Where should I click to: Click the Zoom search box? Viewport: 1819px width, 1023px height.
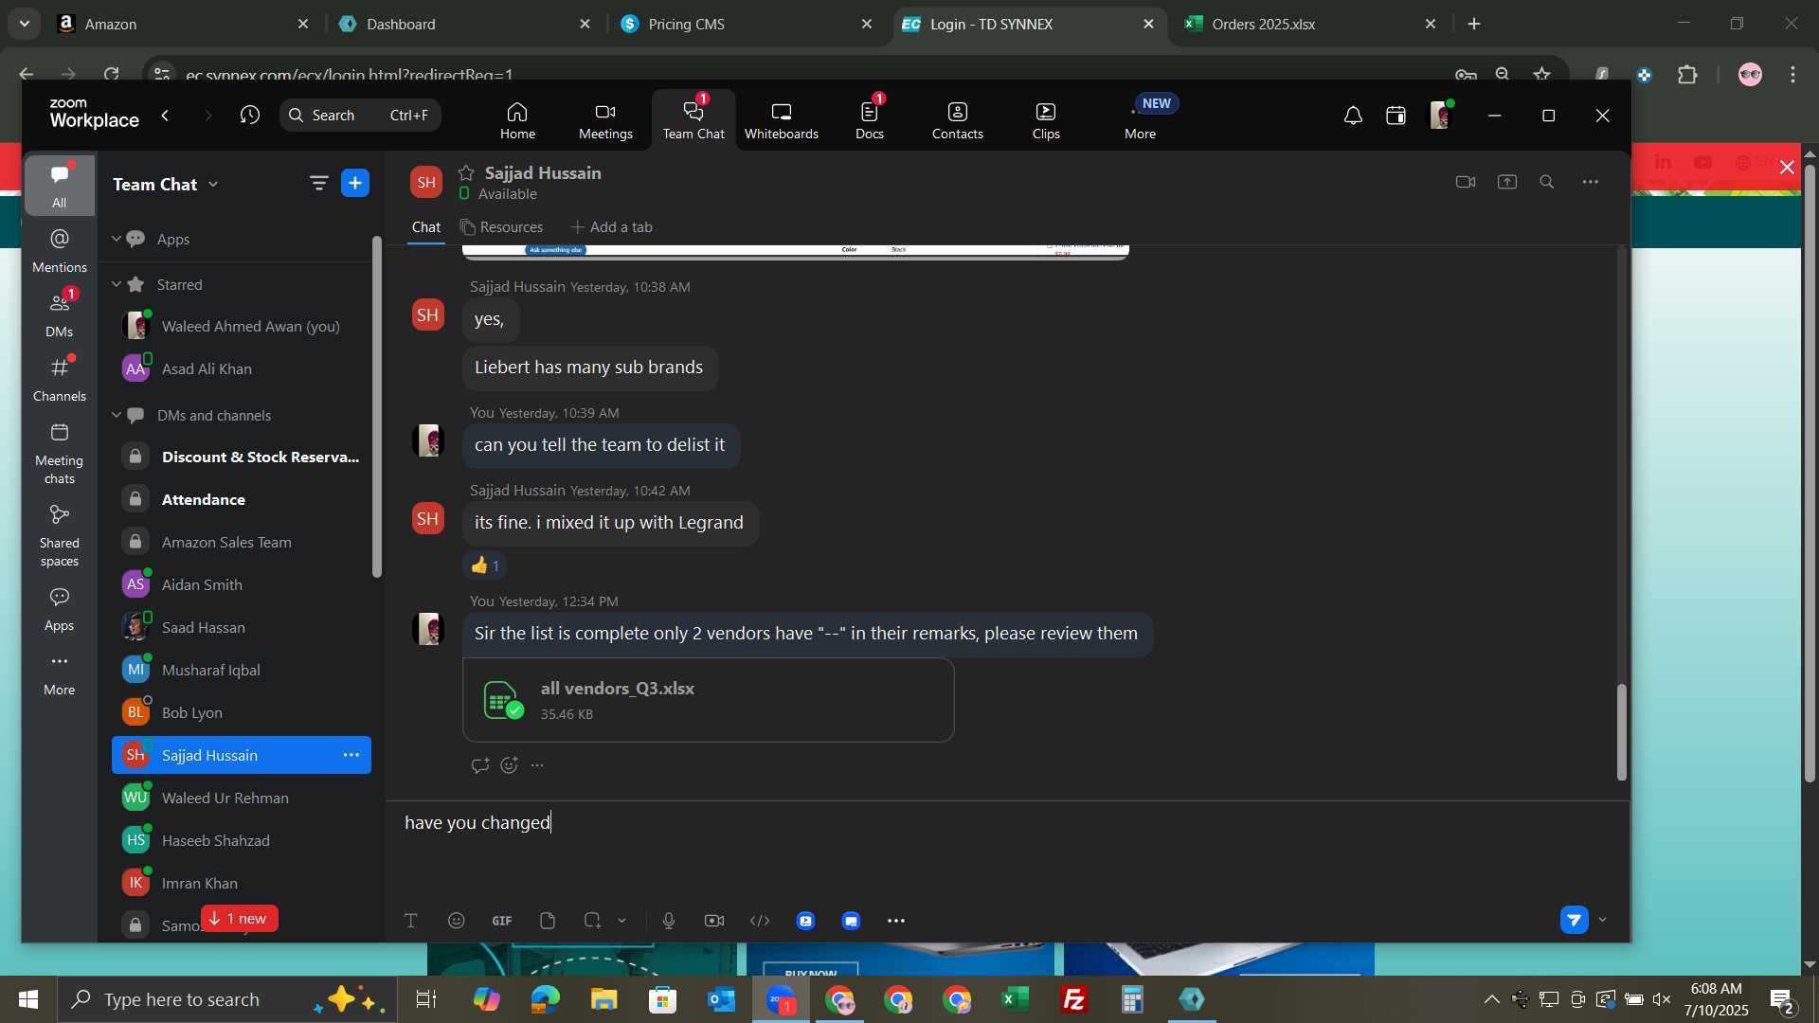(x=360, y=115)
